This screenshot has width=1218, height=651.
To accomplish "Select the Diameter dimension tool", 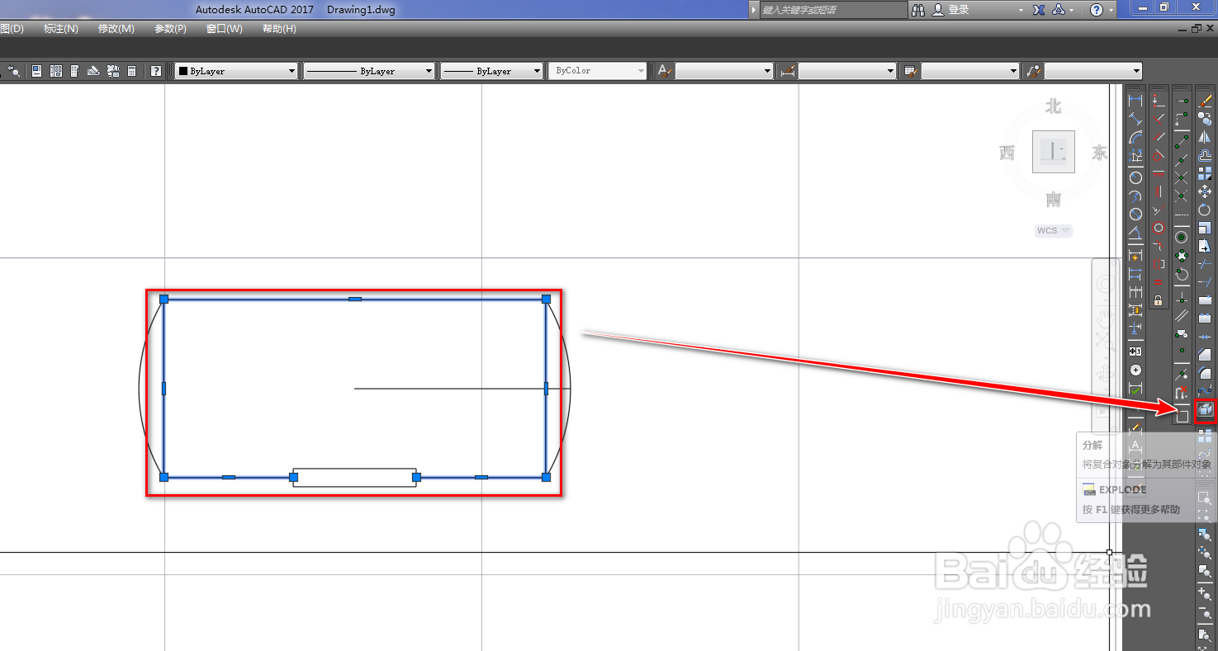I will pyautogui.click(x=1135, y=214).
